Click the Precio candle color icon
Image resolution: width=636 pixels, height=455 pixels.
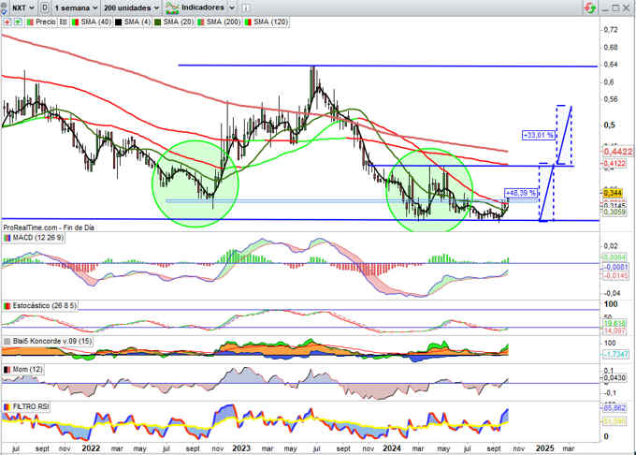pyautogui.click(x=30, y=22)
